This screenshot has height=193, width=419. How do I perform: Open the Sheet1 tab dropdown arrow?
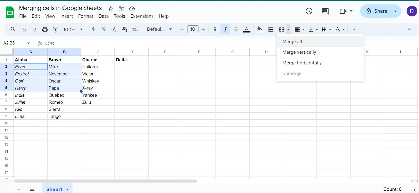pyautogui.click(x=67, y=189)
